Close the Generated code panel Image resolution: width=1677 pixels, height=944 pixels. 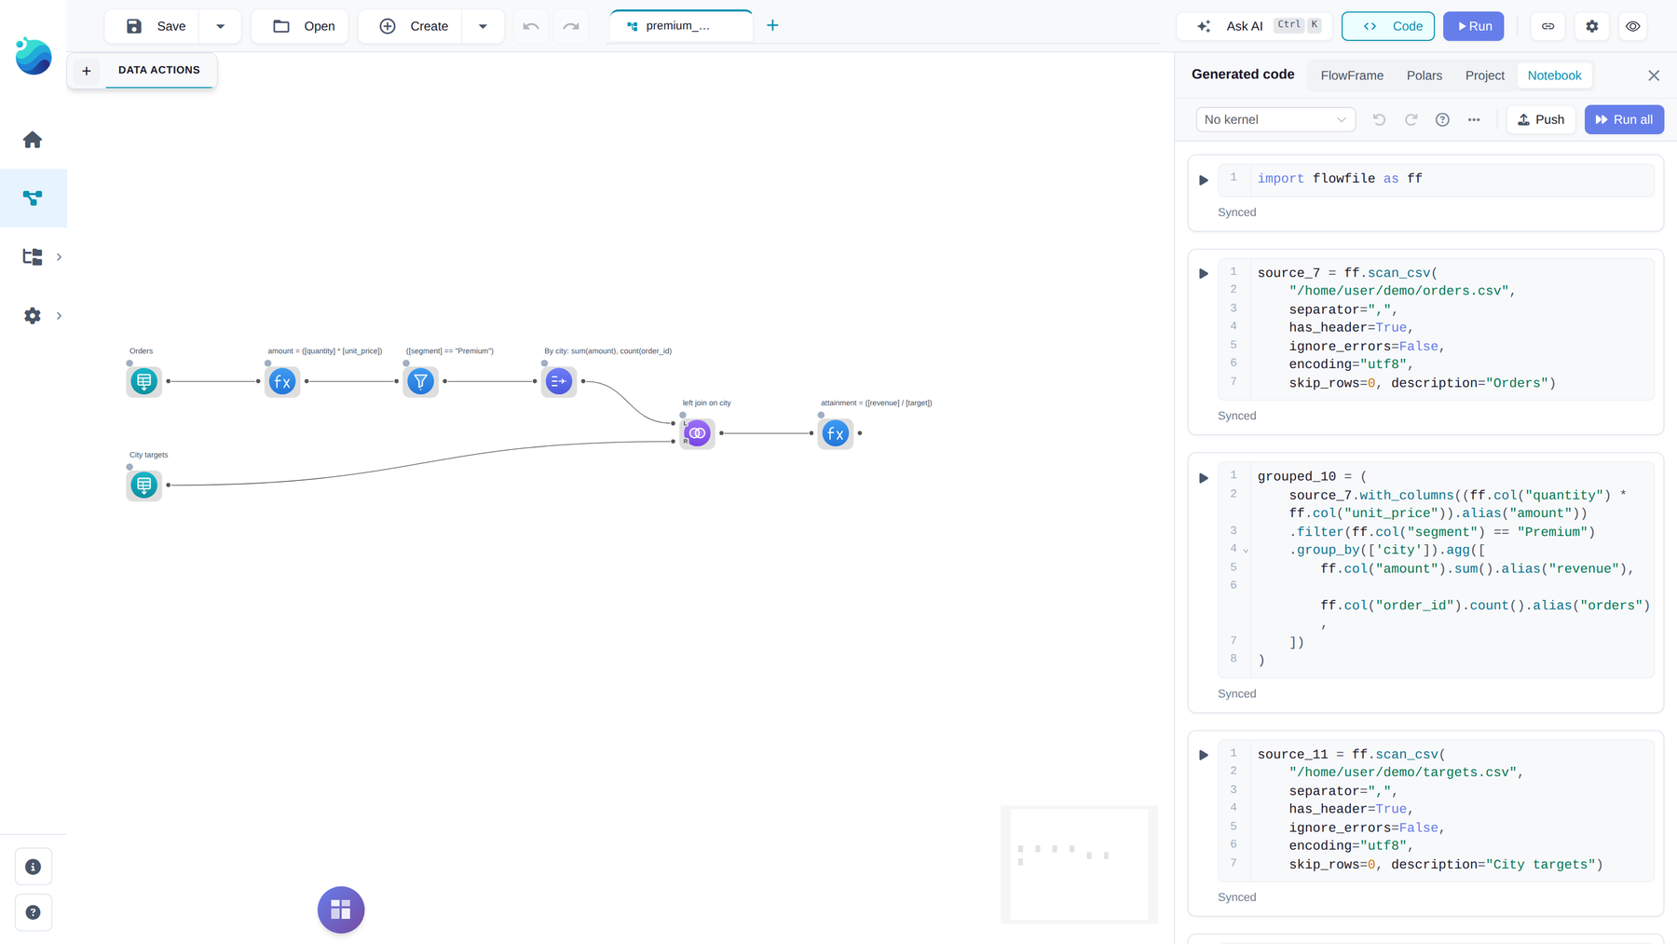pos(1654,75)
